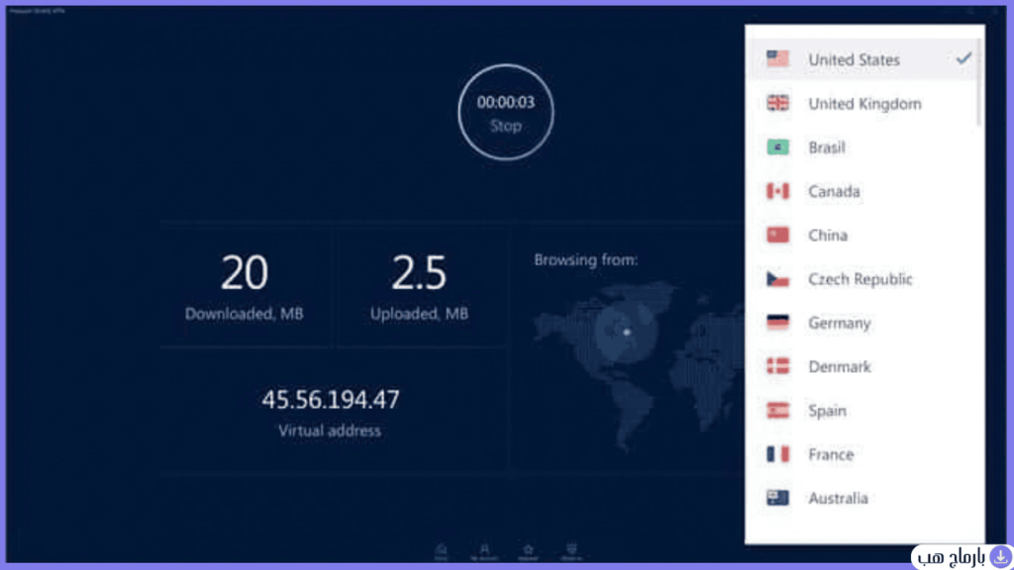Click the Stop button in the timer circle

tap(506, 112)
